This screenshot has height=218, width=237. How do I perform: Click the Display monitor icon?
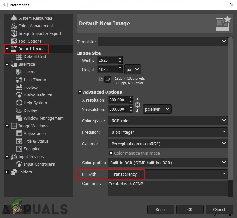pyautogui.click(x=19, y=110)
